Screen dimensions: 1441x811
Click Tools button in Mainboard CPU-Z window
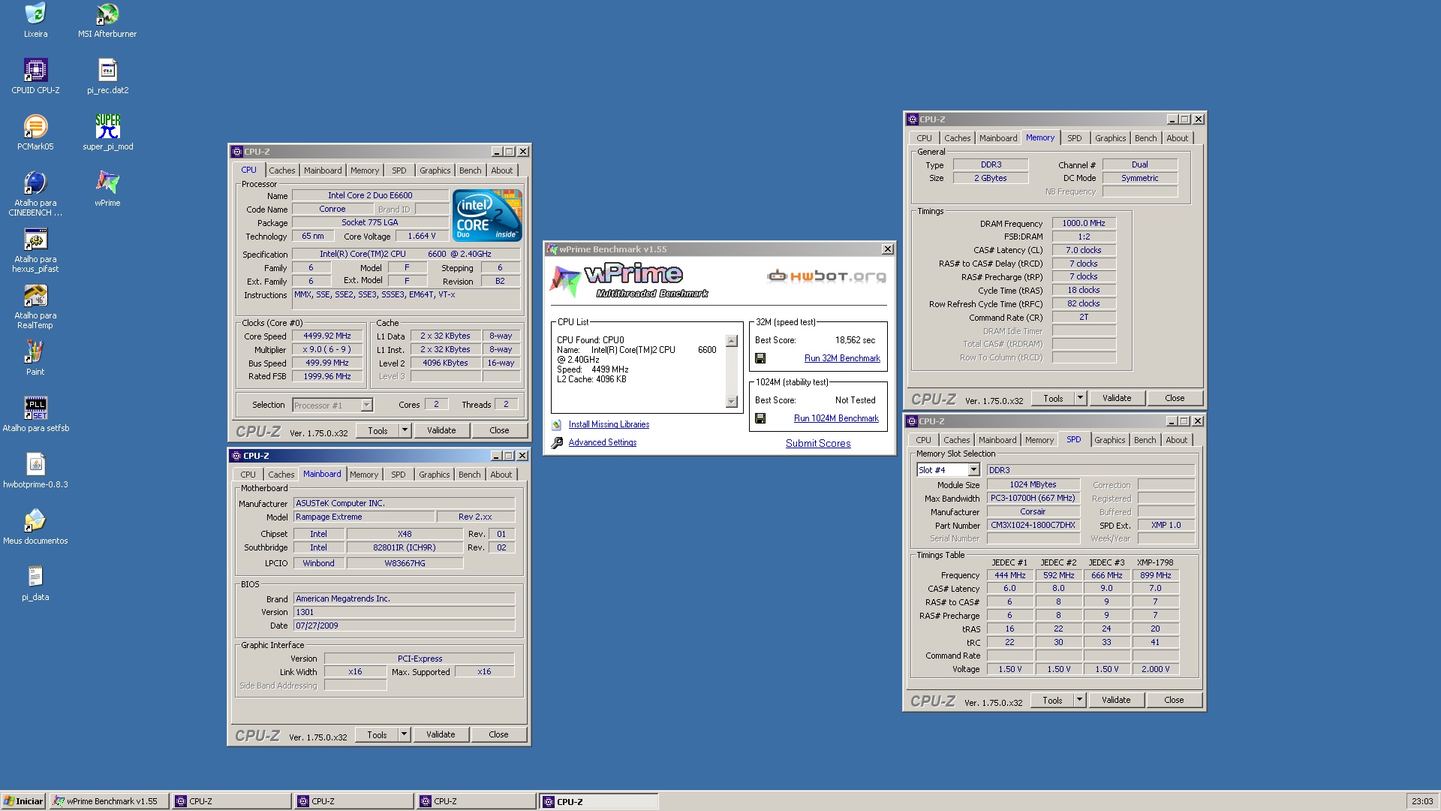377,734
